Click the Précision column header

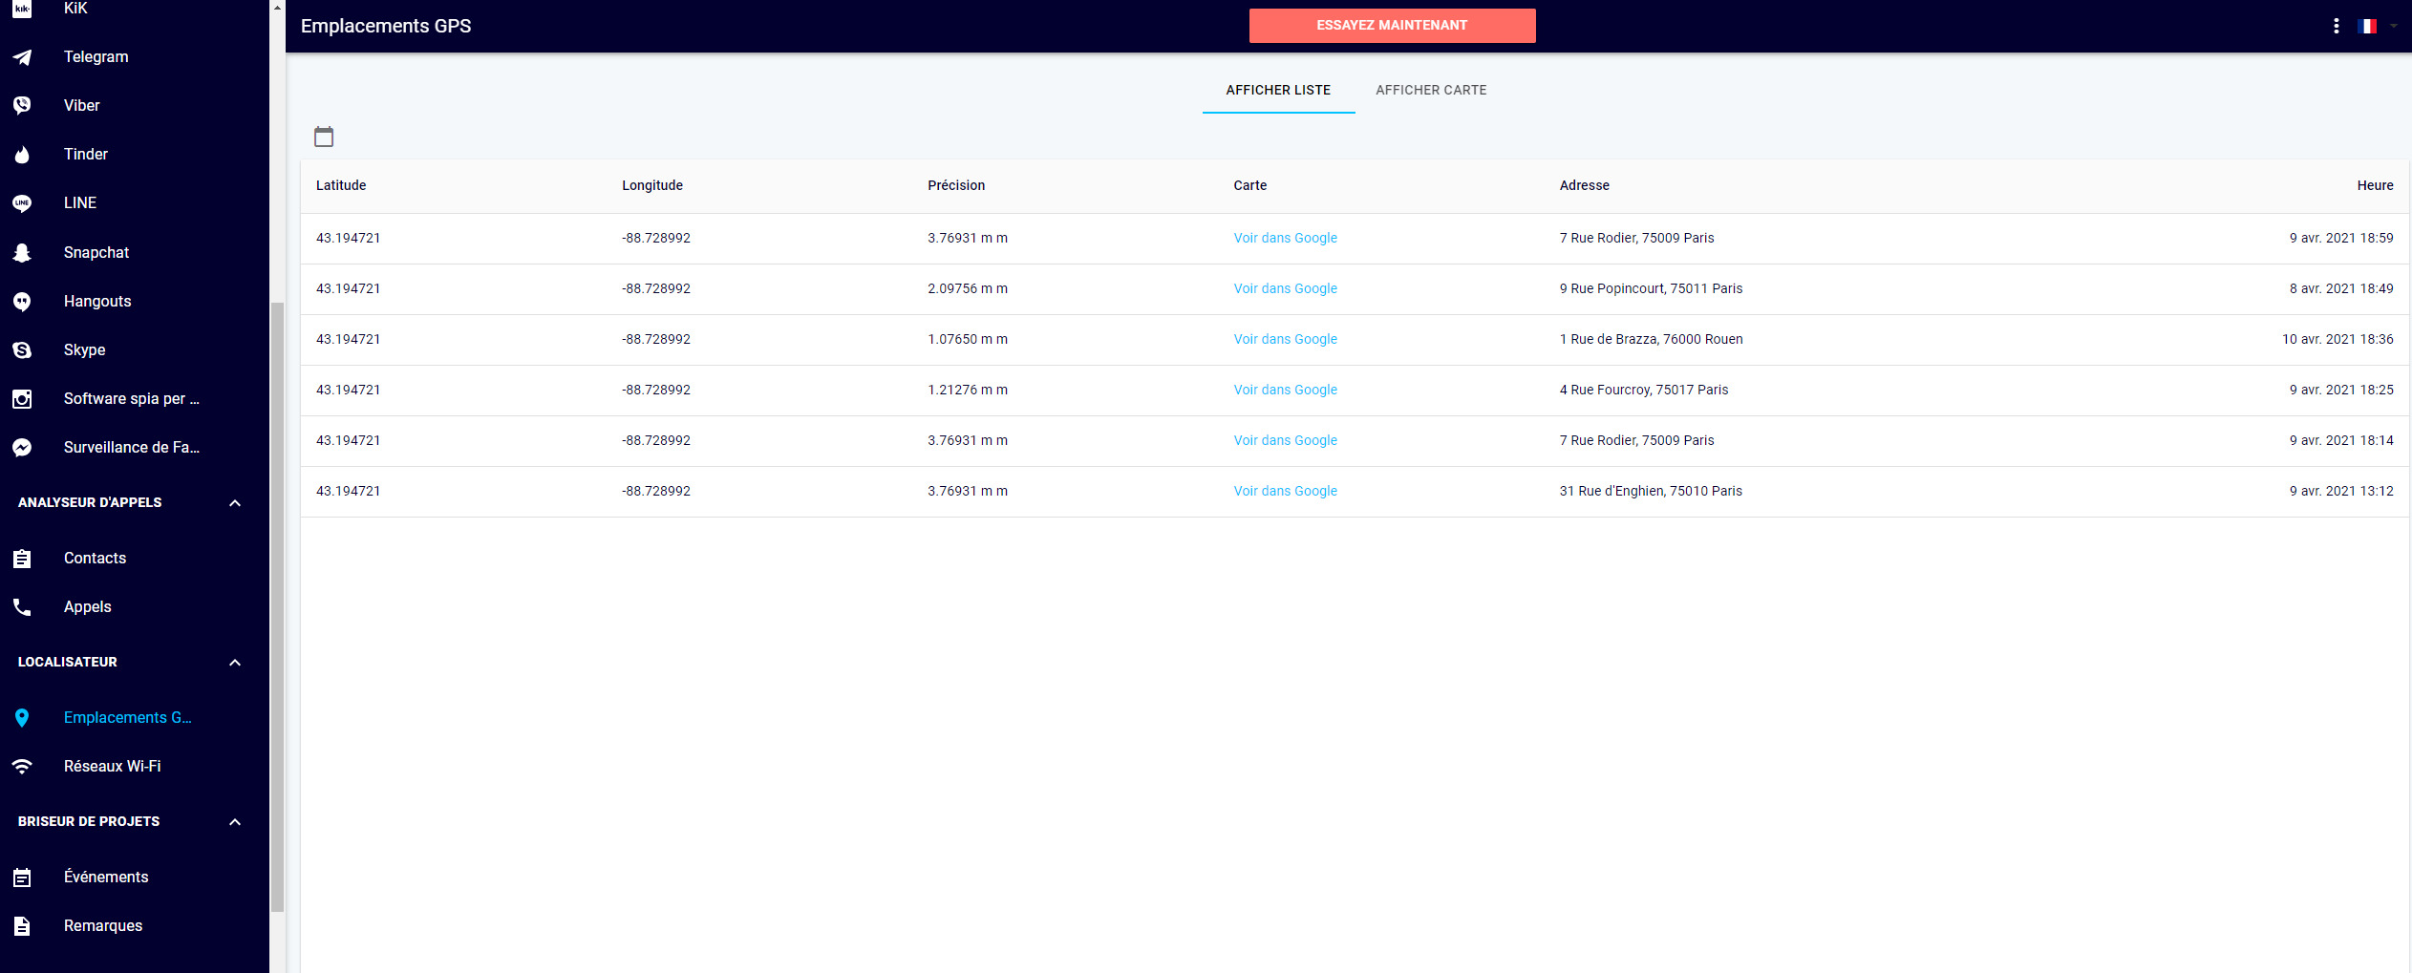956,186
